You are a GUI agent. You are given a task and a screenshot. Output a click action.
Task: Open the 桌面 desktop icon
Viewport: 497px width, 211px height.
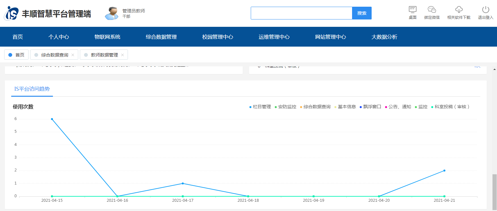[413, 10]
